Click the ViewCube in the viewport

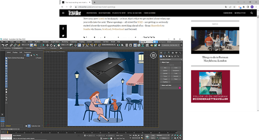(x=153, y=56)
